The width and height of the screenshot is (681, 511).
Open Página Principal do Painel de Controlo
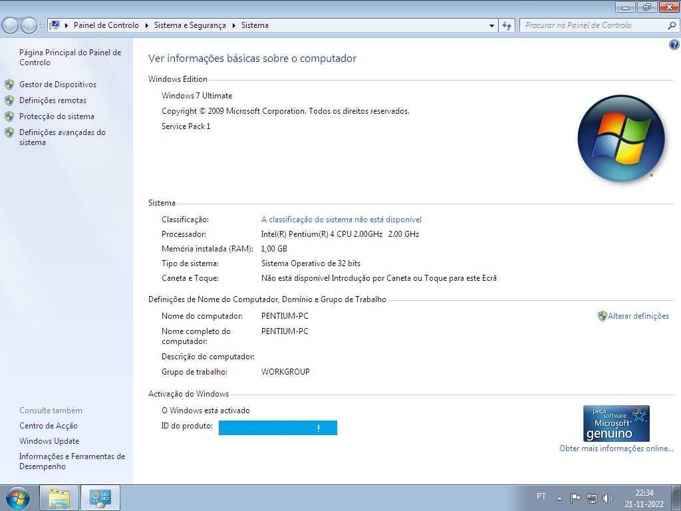tap(70, 57)
